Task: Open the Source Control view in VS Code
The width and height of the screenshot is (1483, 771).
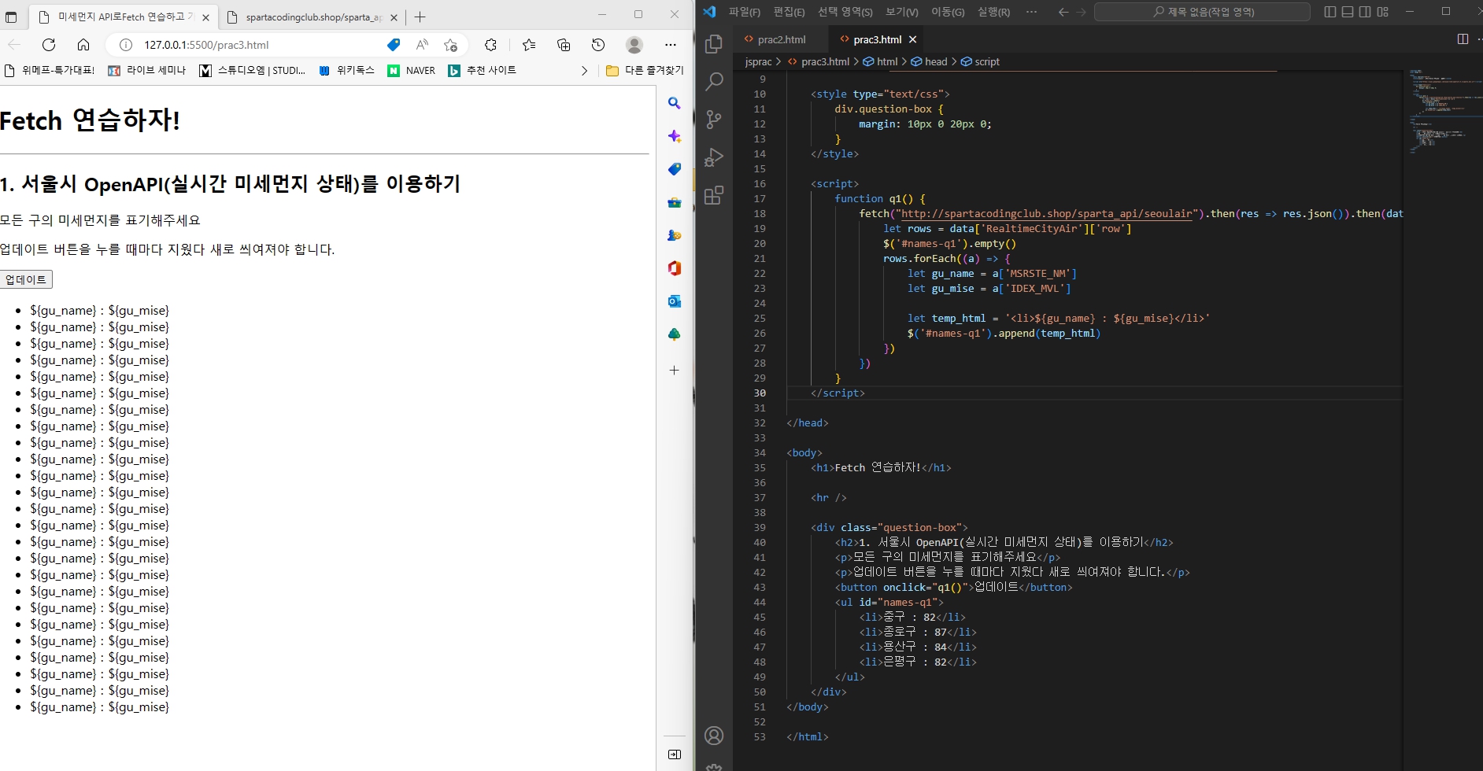Action: [x=714, y=119]
